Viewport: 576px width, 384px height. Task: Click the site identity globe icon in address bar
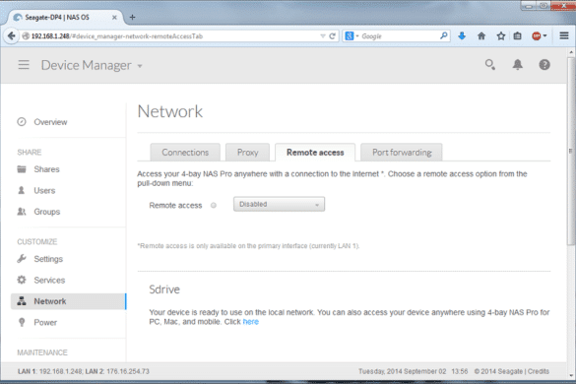click(26, 36)
